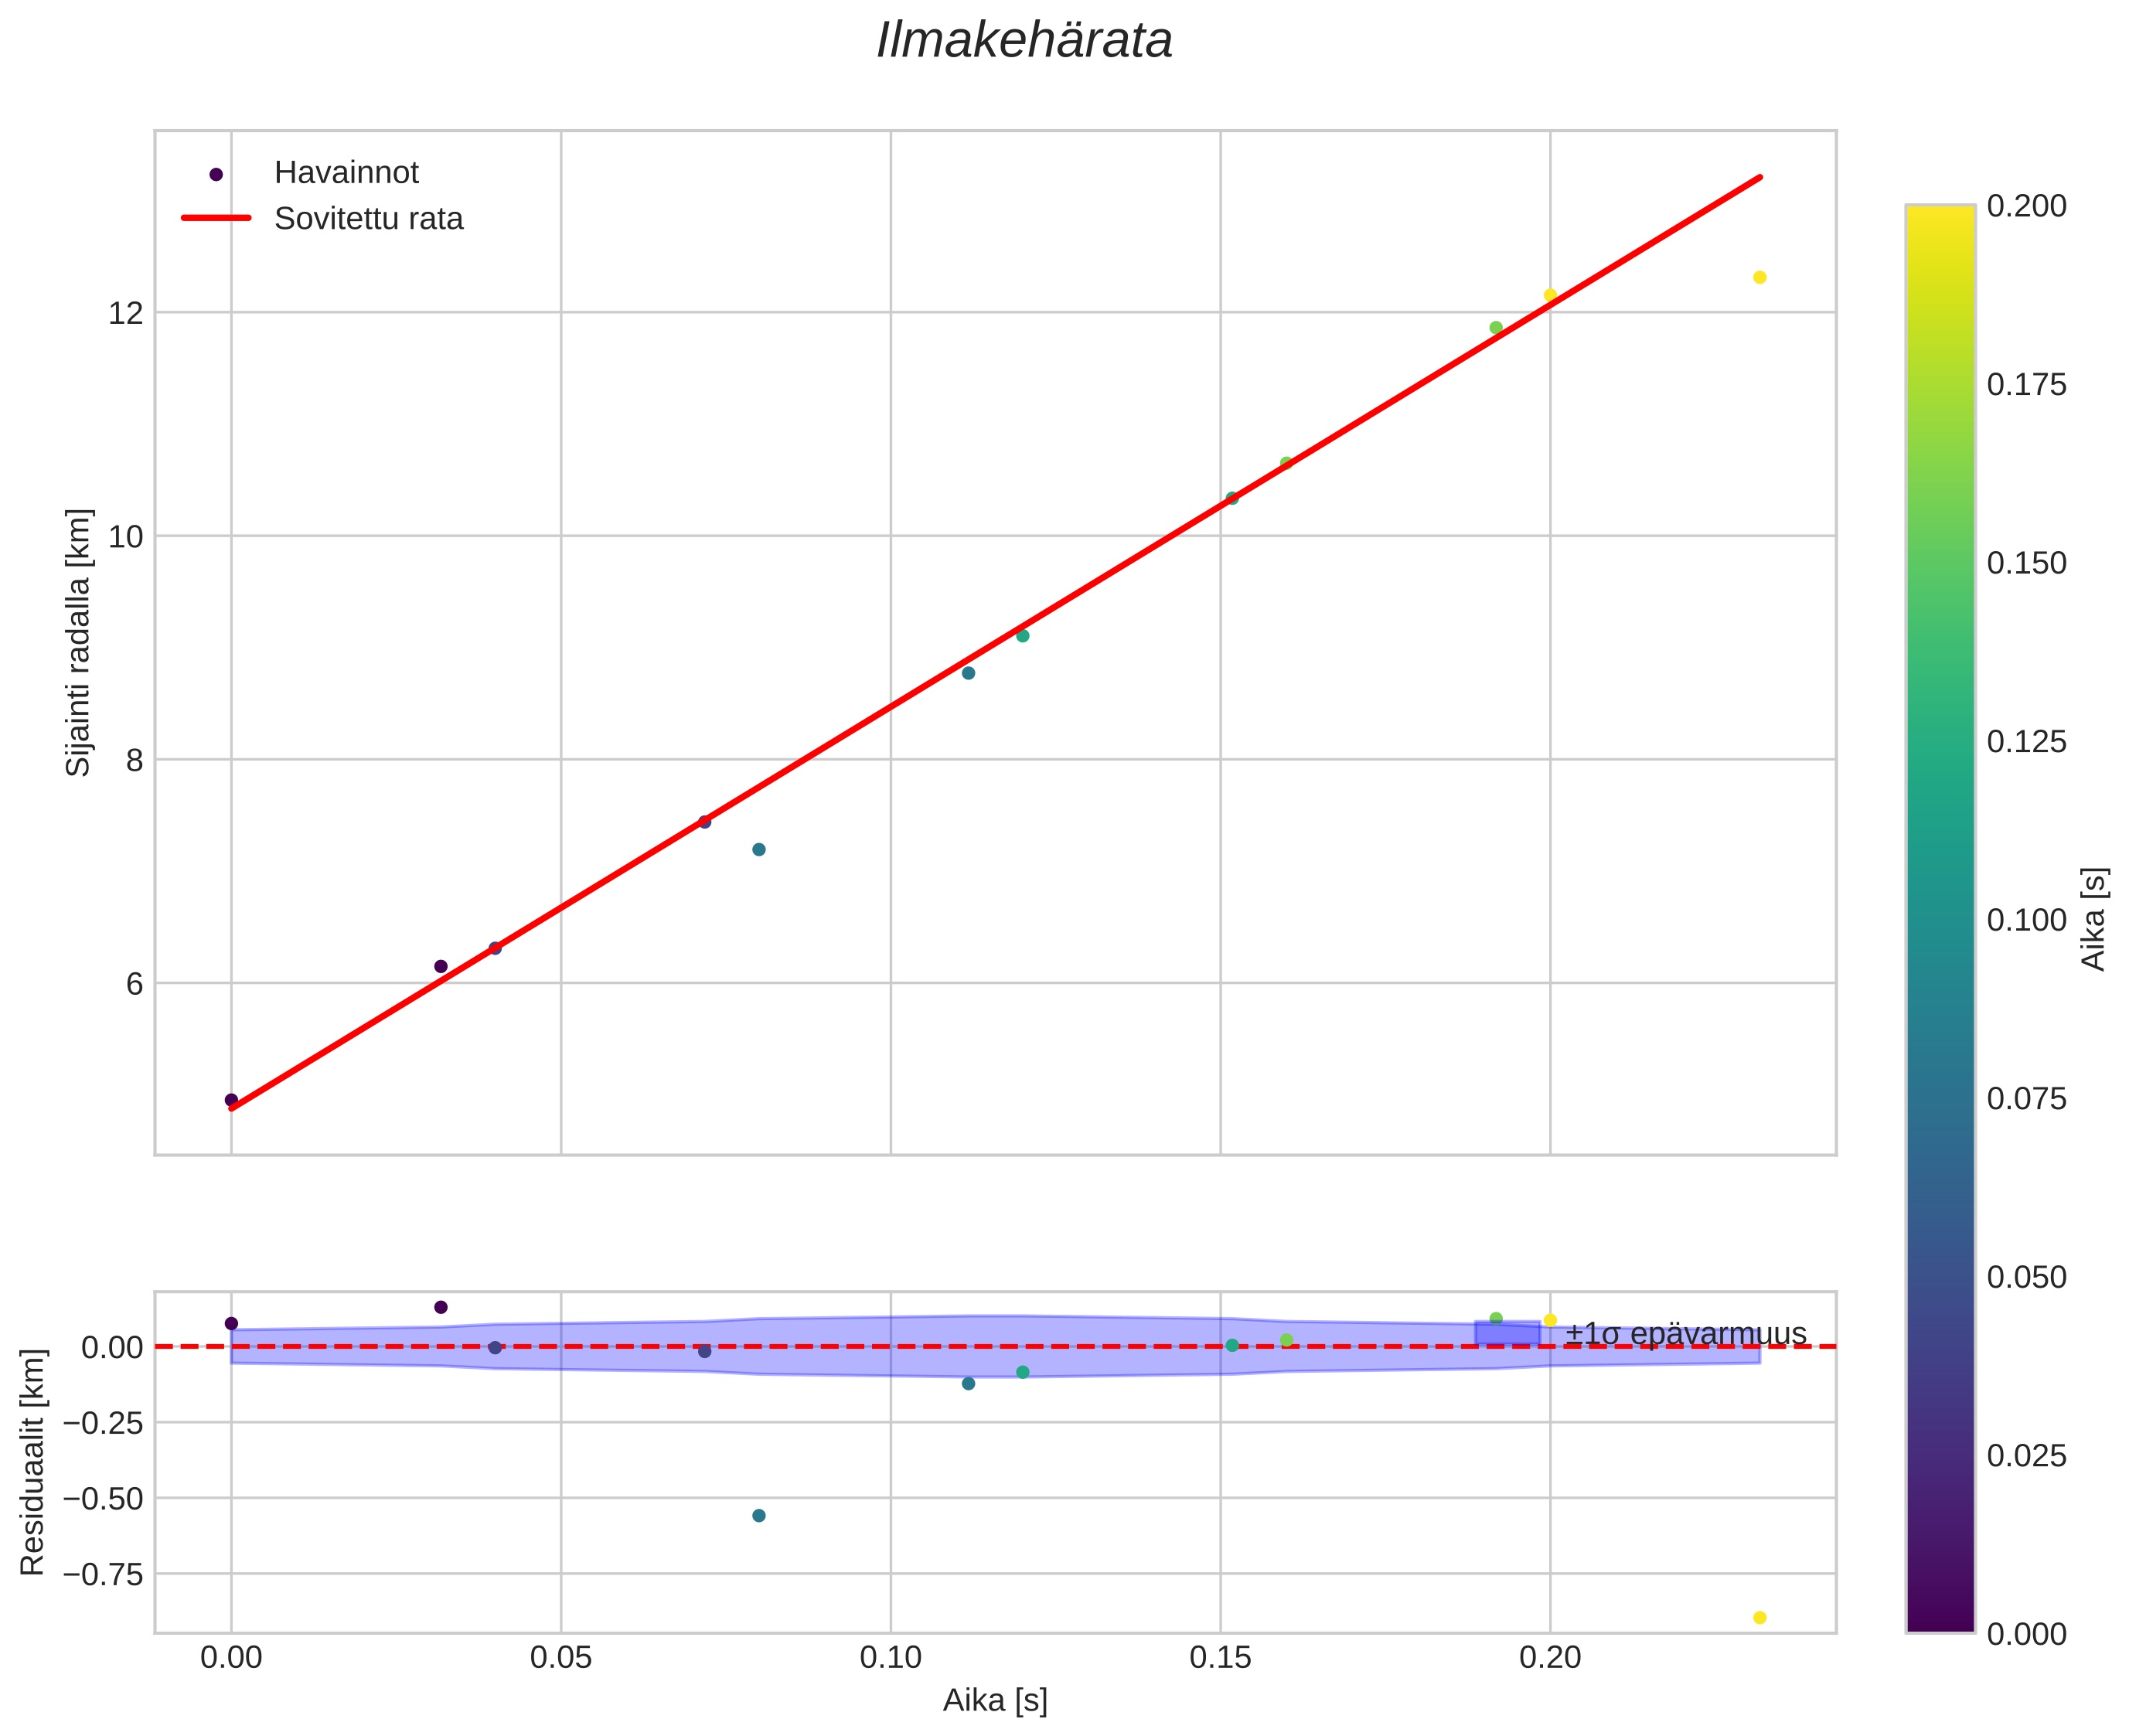Image resolution: width=2129 pixels, height=1736 pixels.
Task: Click the green data point near 9.1 km
Action: click(1022, 636)
